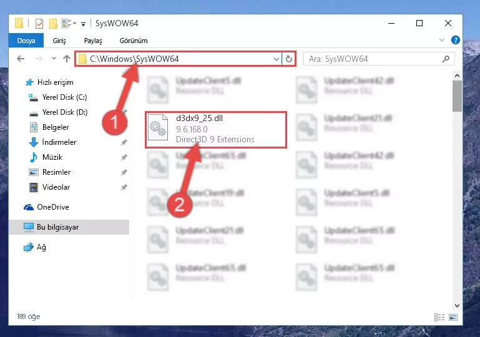Viewport: 480px width, 337px height.
Task: Select Ağ in navigation pane
Action: [41, 247]
